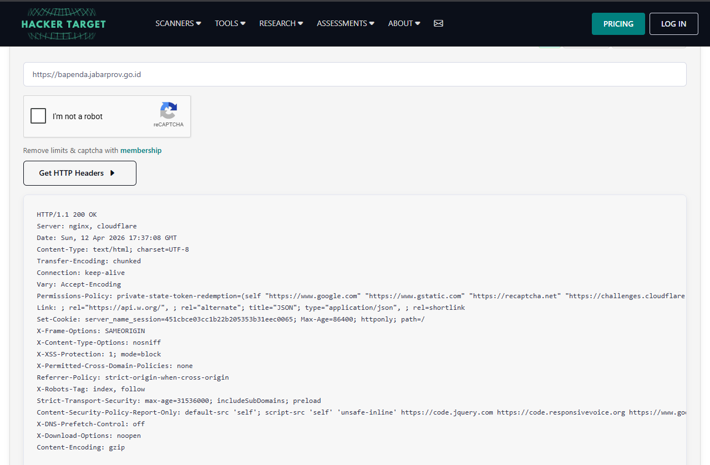Click the URL input field
Viewport: 710px width, 465px height.
355,74
